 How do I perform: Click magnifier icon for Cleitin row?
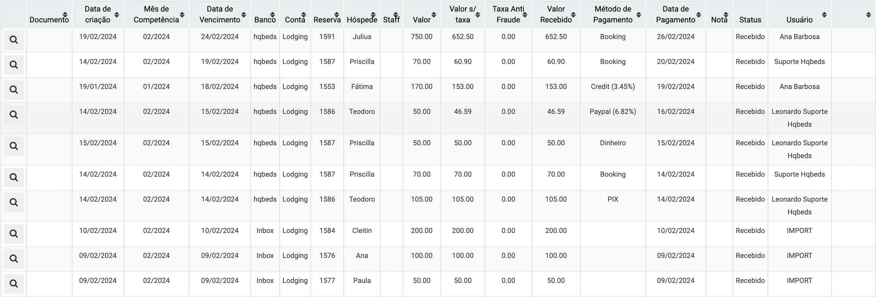coord(13,234)
